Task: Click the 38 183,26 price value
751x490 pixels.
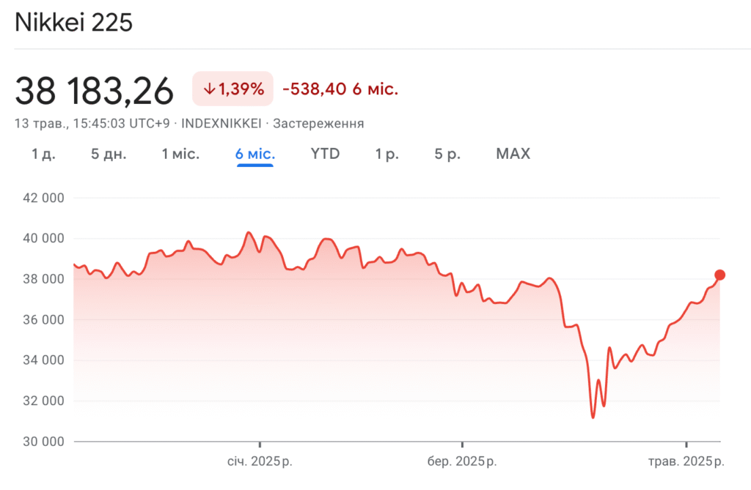Action: (96, 89)
